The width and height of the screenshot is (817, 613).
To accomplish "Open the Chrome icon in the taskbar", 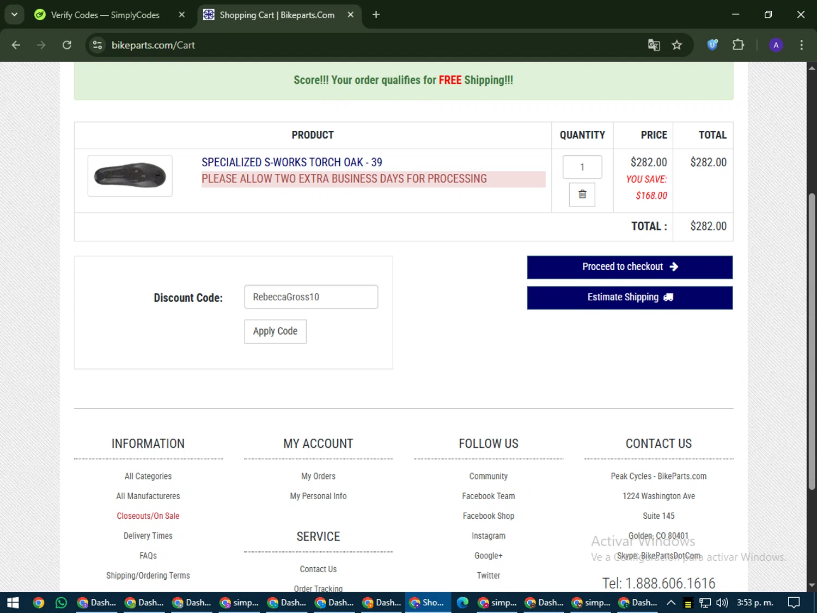I will [39, 603].
